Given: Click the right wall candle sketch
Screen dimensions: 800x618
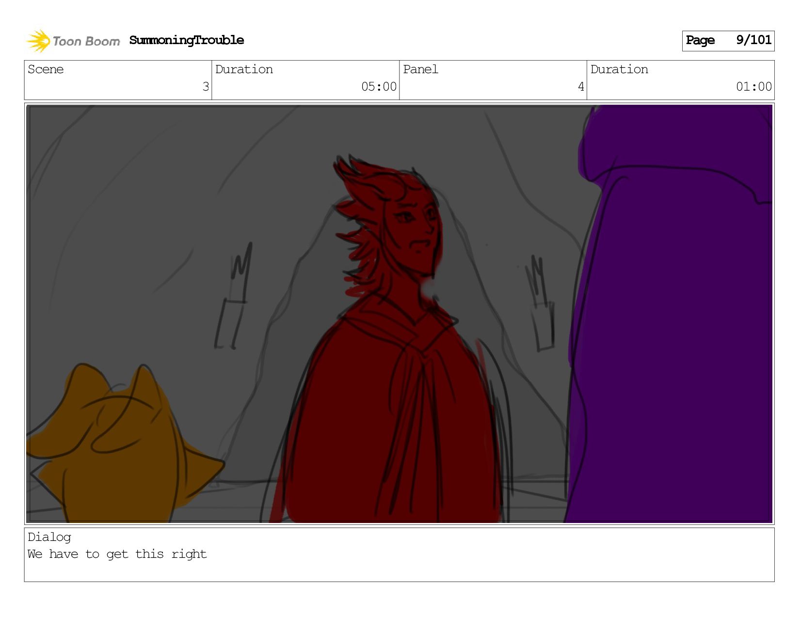Looking at the screenshot, I should point(542,303).
